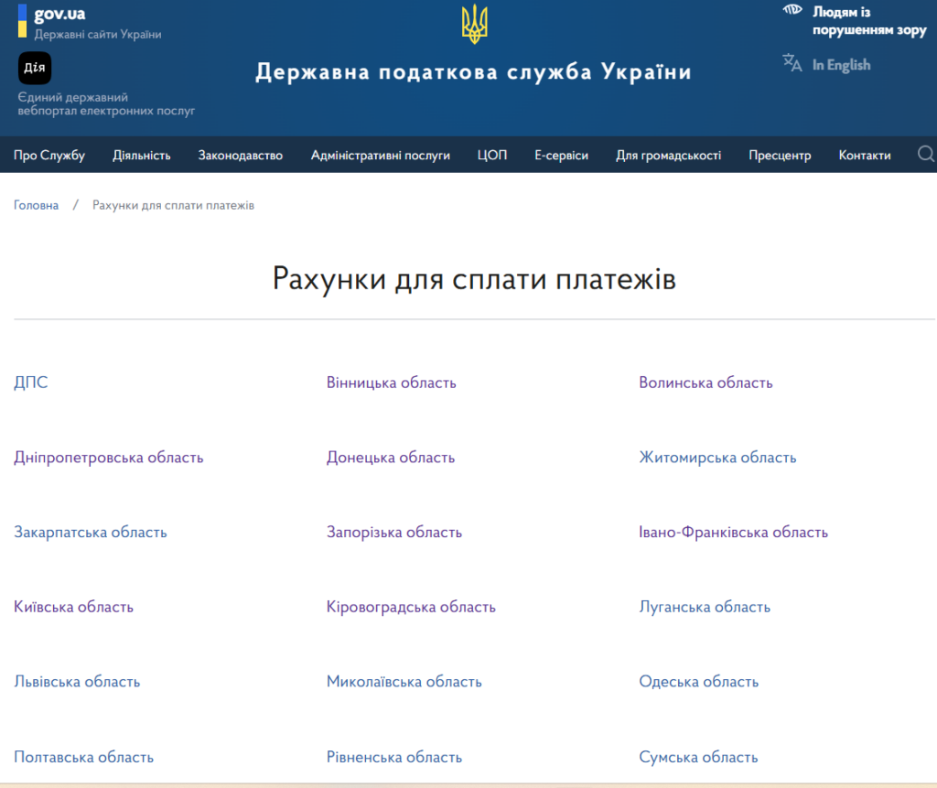Open the Законодавство menu item
The image size is (937, 788).
[x=241, y=156]
